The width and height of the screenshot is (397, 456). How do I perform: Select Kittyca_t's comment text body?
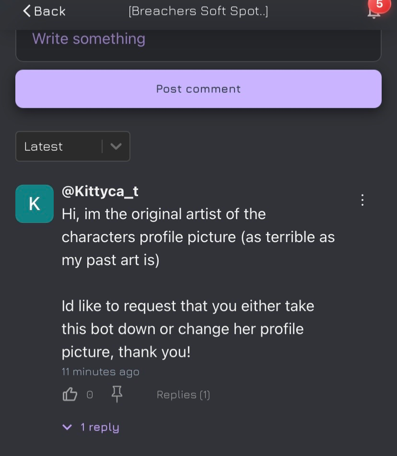point(192,282)
